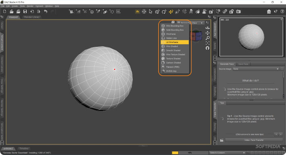This screenshot has width=286, height=155.
Task: Open the Smart Content side tab
Action: (x=2, y=43)
